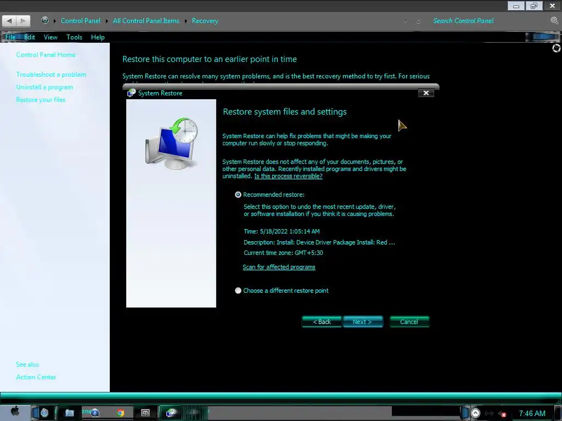Show hidden tray icons
This screenshot has width=562, height=421.
(x=475, y=413)
